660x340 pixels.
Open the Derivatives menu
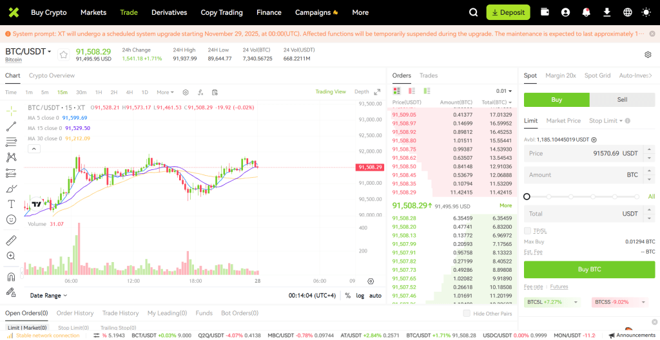170,13
